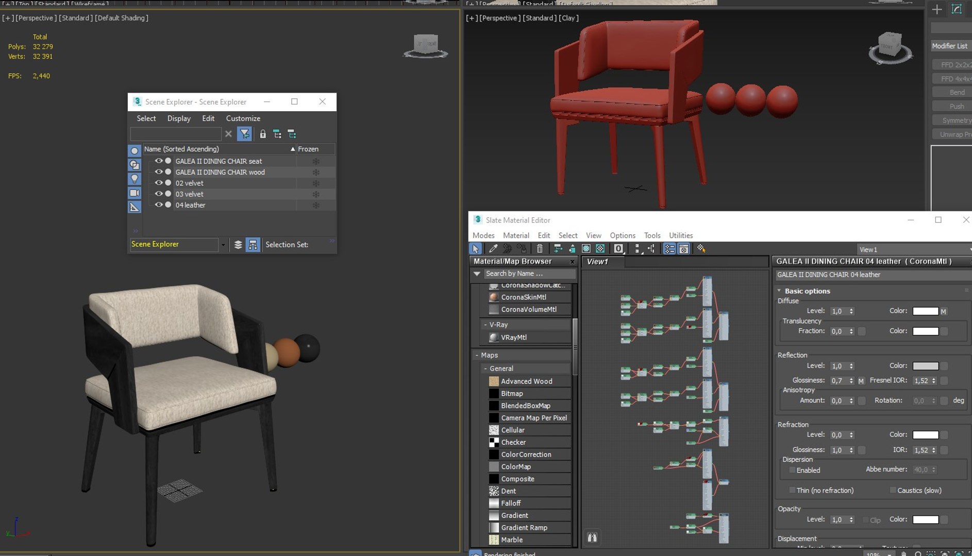Collapse the V-Ray materials group
Image resolution: width=972 pixels, height=556 pixels.
485,325
